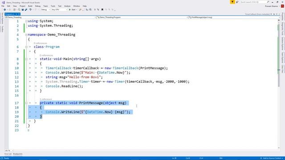Pin the Program.cs tab
The height and width of the screenshot is (160, 285).
[16, 14]
